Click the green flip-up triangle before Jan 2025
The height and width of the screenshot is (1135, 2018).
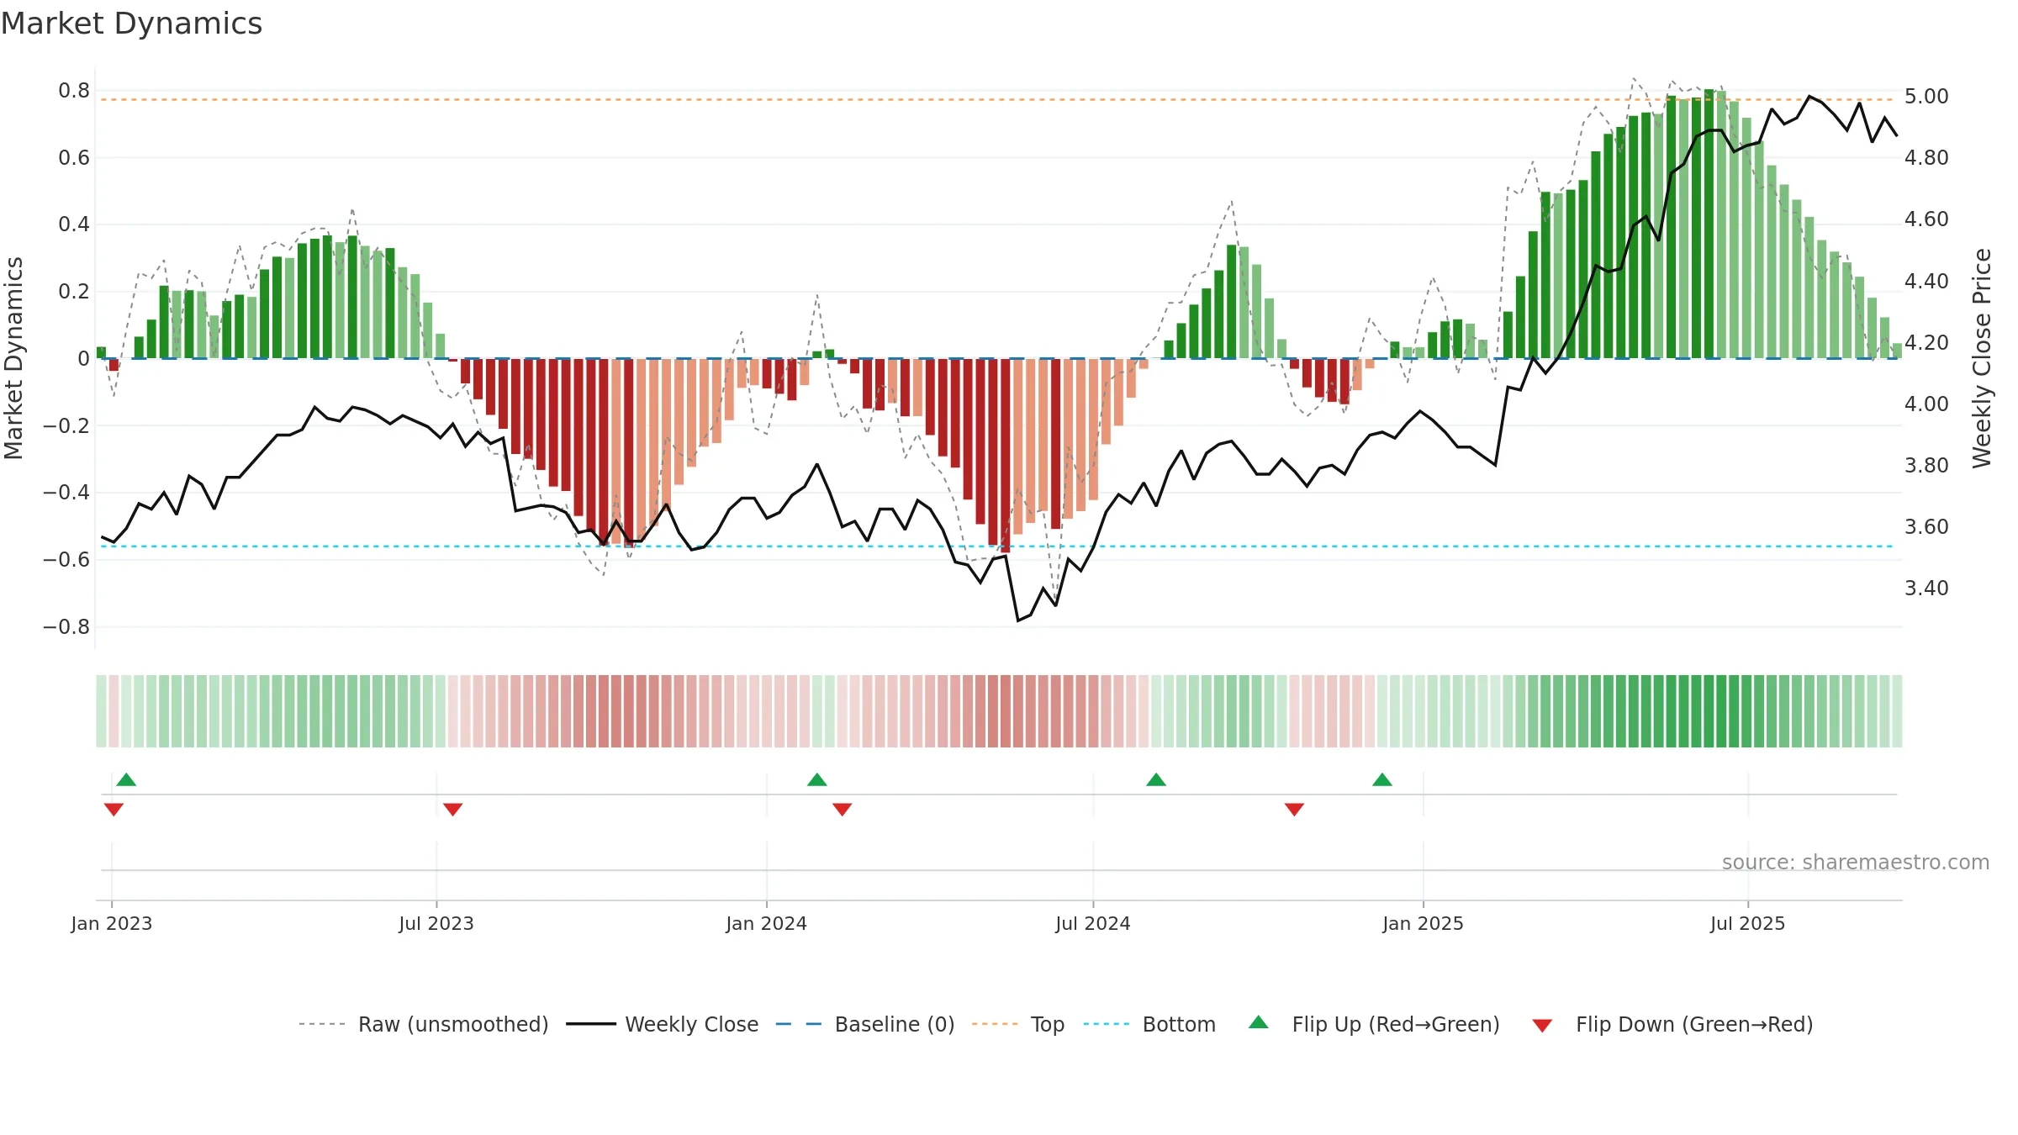tap(1382, 779)
